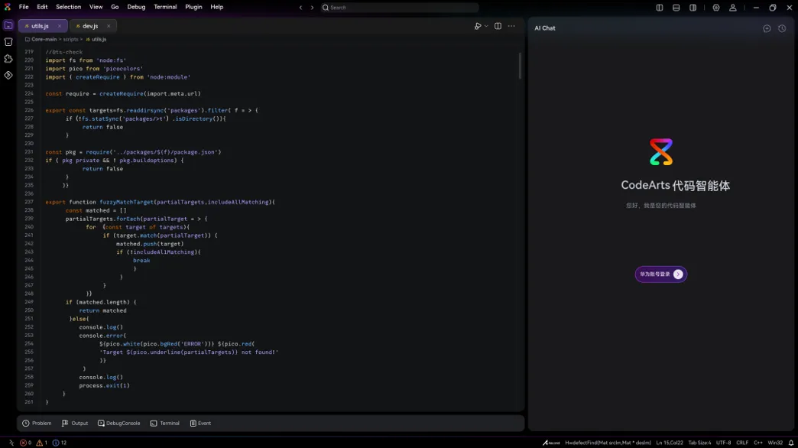
Task: Click the info count 12 in the status bar
Action: [x=60, y=443]
